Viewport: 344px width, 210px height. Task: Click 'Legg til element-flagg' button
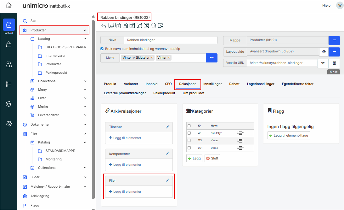(289, 135)
